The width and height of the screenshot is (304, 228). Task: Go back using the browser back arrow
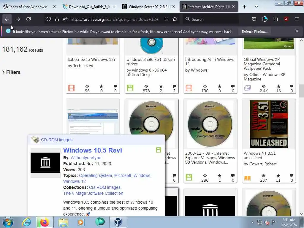pyautogui.click(x=7, y=19)
